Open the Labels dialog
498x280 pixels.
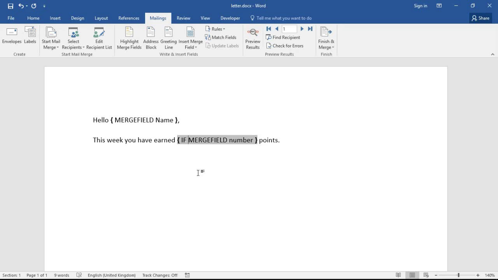[30, 37]
